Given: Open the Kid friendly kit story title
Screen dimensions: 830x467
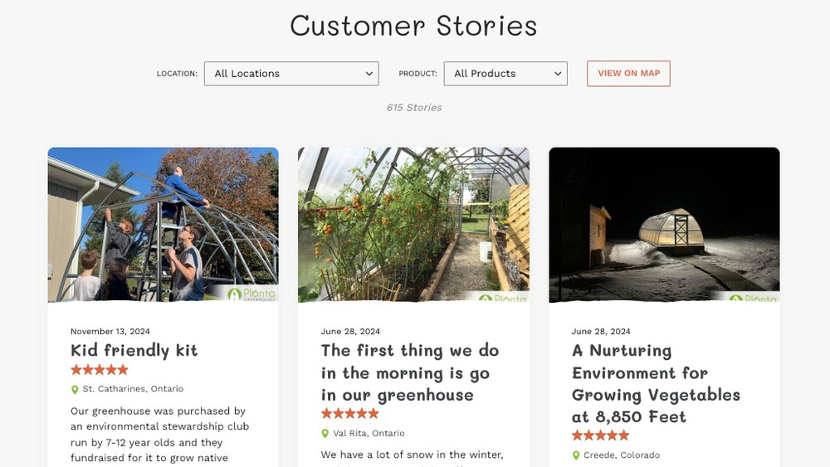Looking at the screenshot, I should (x=134, y=350).
